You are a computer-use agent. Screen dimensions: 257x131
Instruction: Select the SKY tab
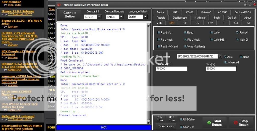point(210,23)
